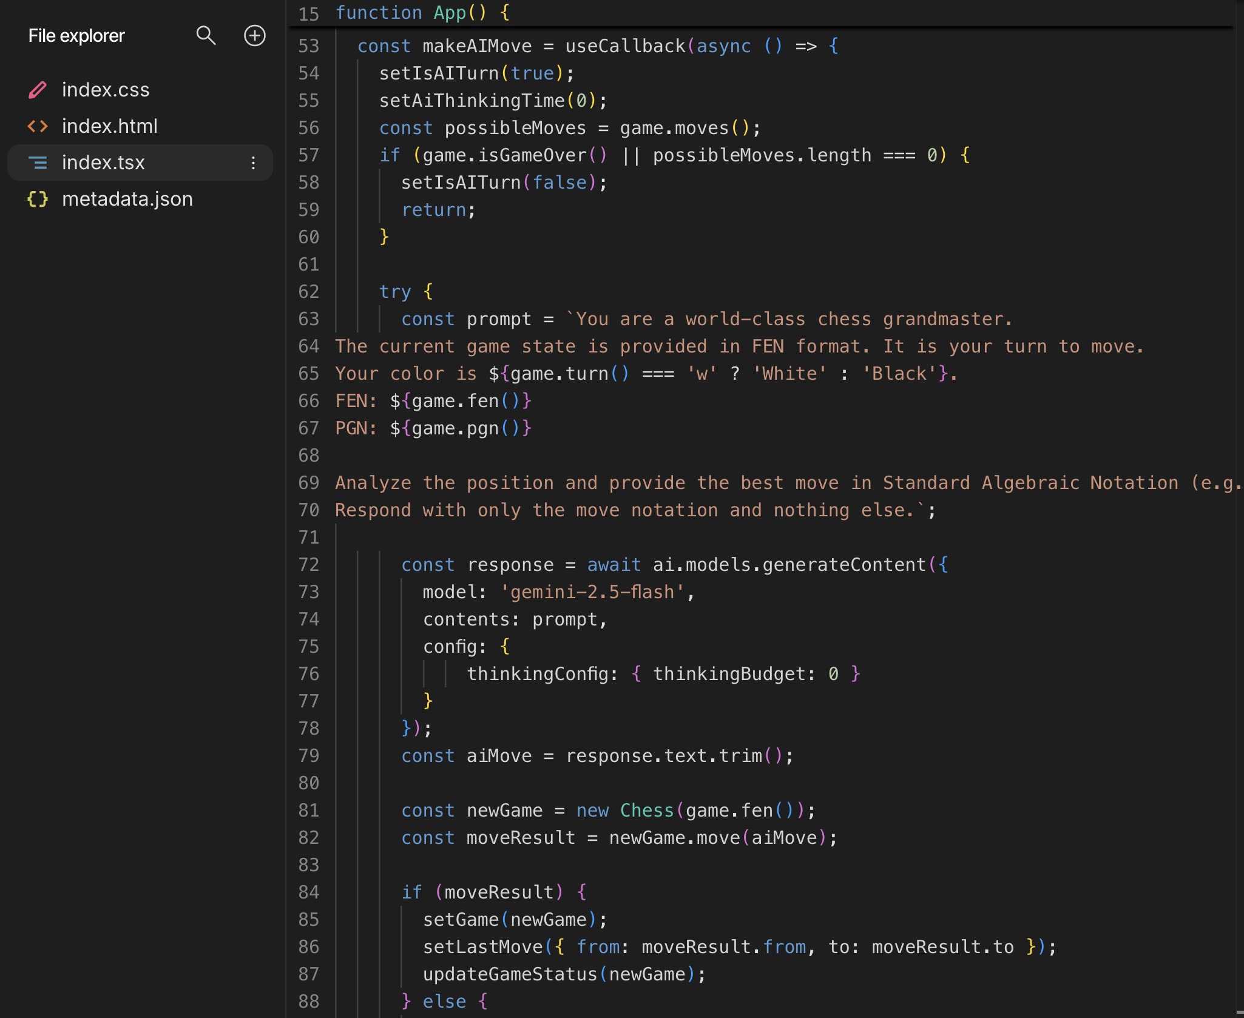Open search in File explorer
This screenshot has width=1244, height=1018.
[206, 36]
